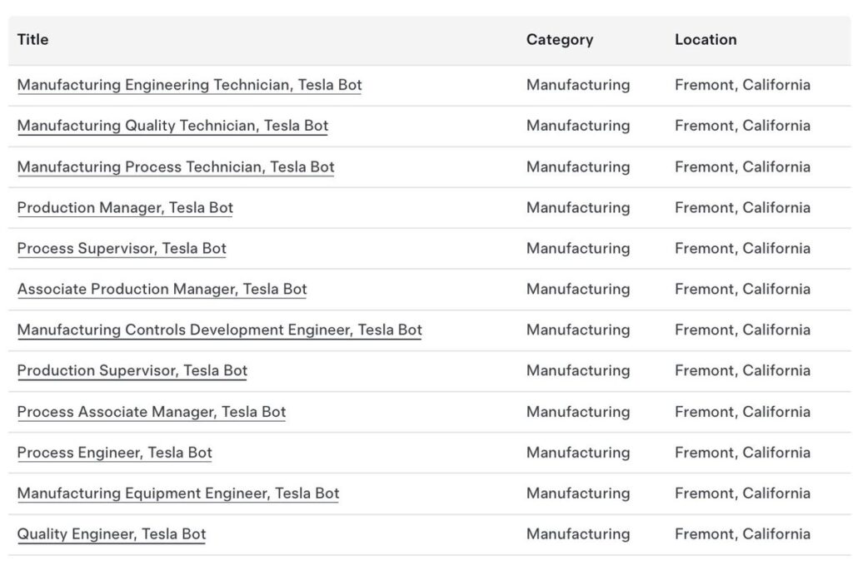Open Process Associate Manager, Tesla Bot link
The width and height of the screenshot is (853, 570).
coord(152,413)
